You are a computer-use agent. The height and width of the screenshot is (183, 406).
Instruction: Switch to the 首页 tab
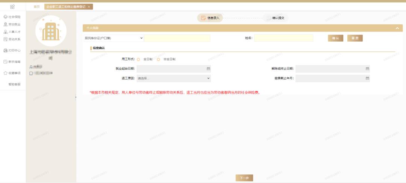coord(36,7)
